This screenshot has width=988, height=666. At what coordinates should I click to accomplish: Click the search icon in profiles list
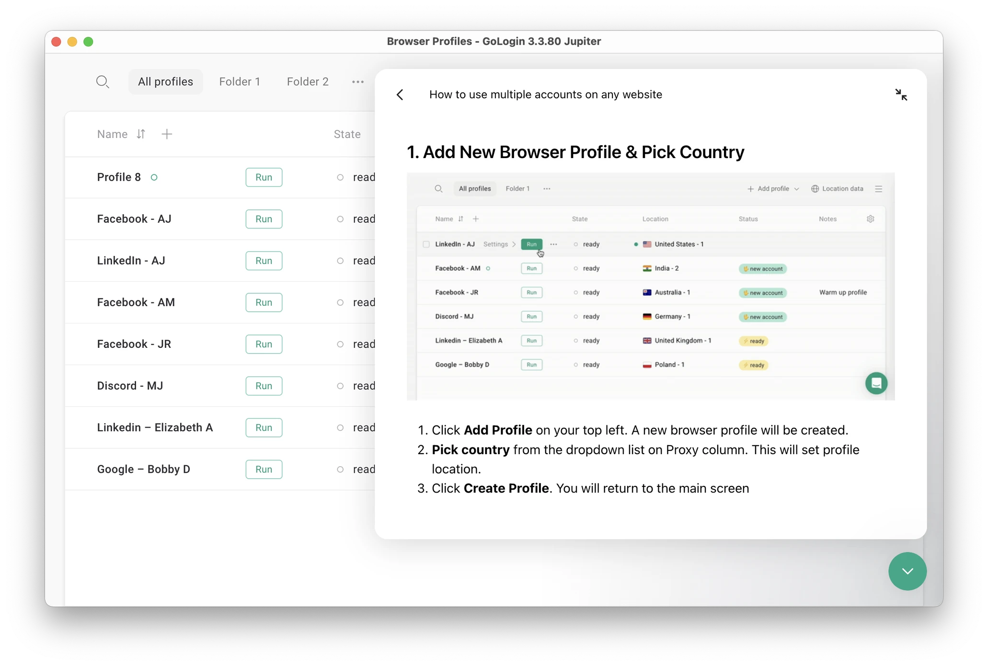[x=103, y=81]
